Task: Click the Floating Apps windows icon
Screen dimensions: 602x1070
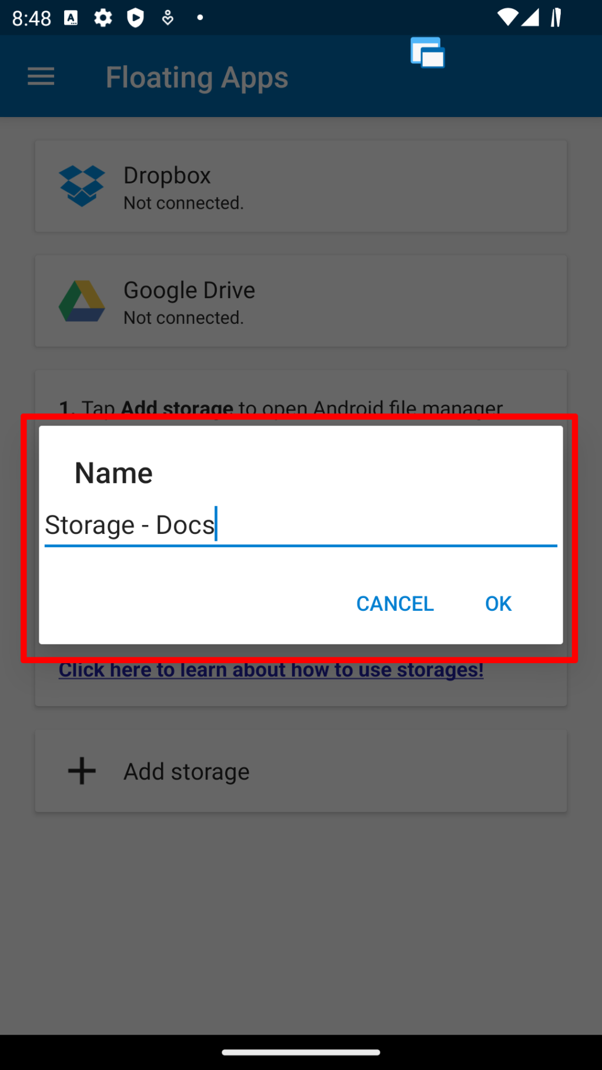Action: 427,53
